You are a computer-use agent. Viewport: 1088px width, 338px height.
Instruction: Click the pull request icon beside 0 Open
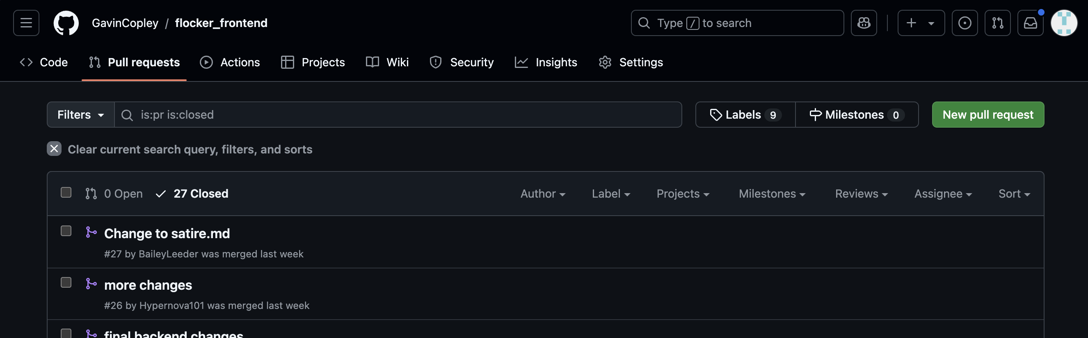(x=91, y=194)
